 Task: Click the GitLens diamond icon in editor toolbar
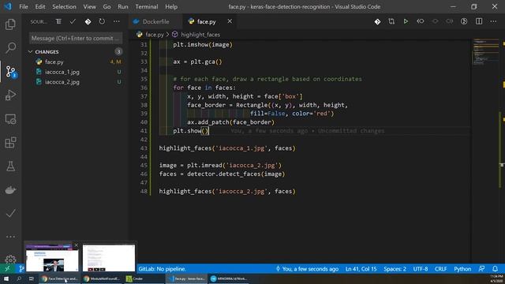coord(377,21)
